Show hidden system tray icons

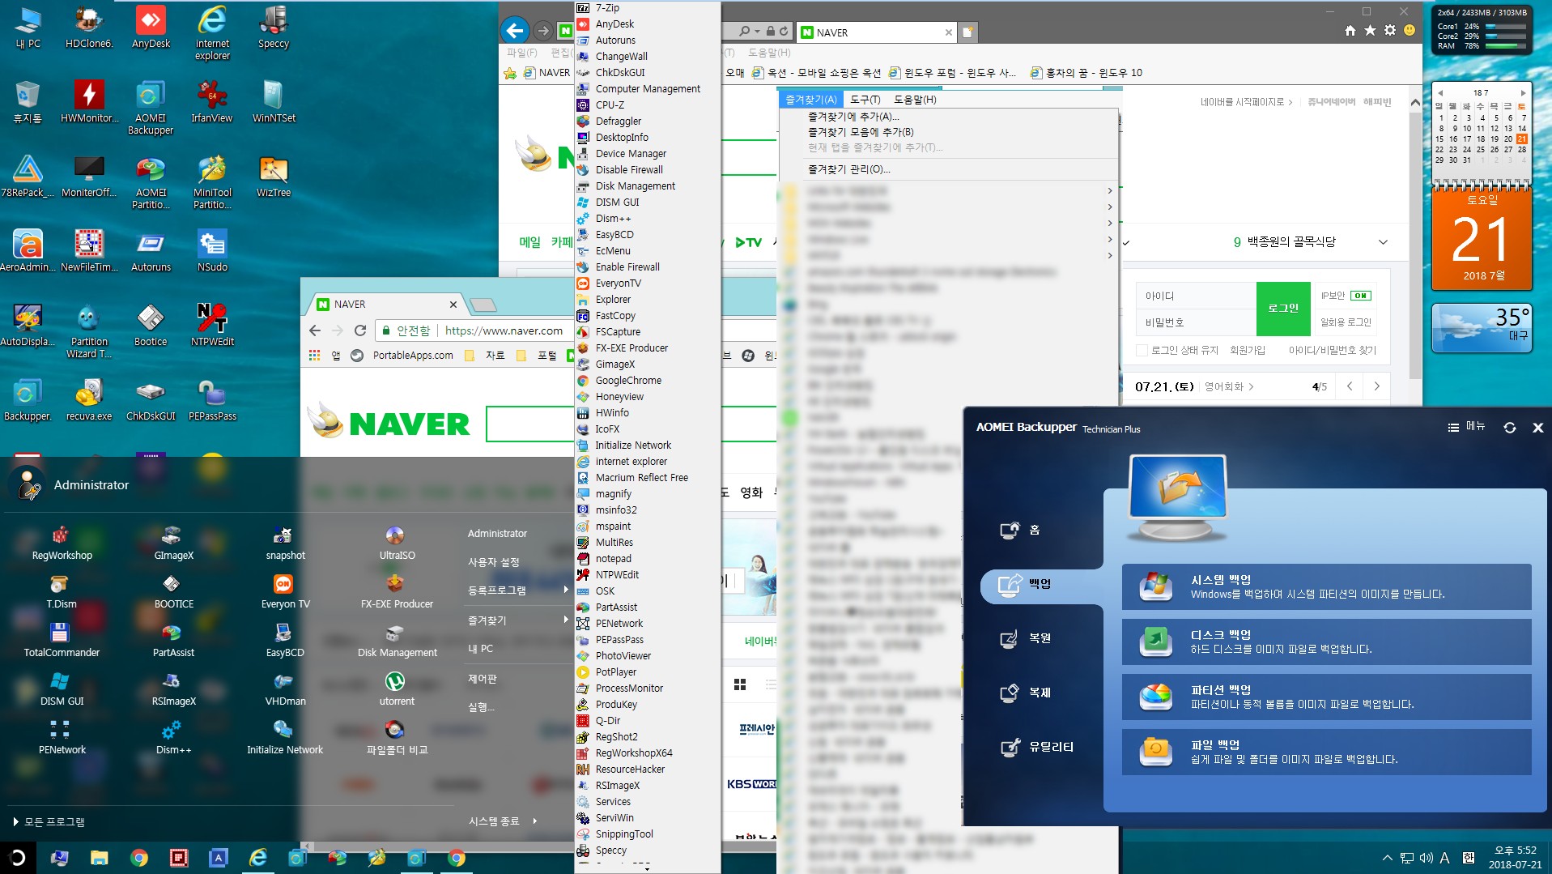pos(1387,858)
